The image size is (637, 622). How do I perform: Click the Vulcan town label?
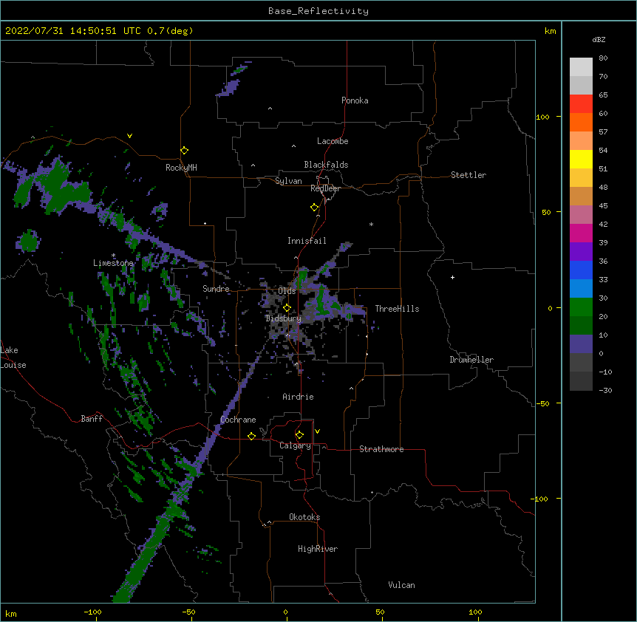pos(401,585)
